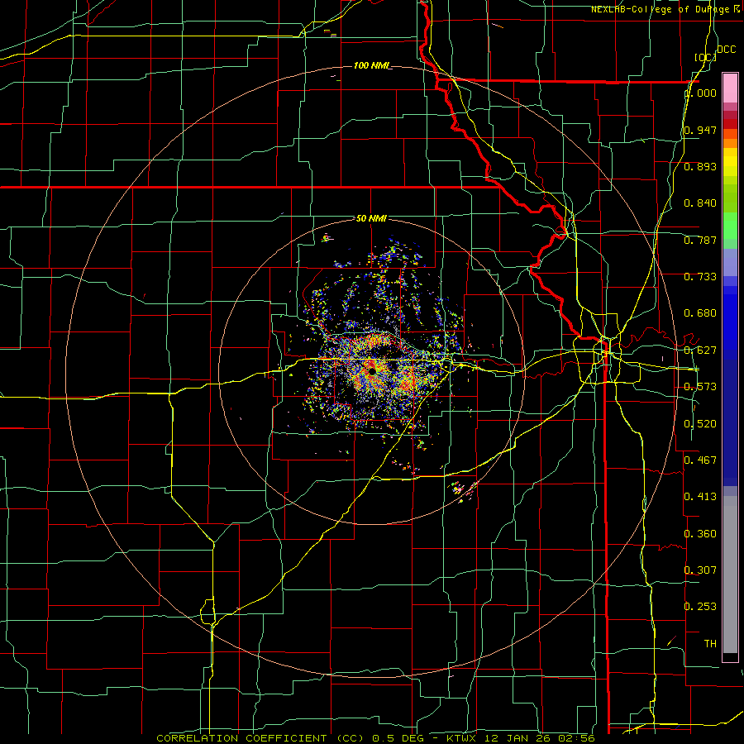Click the 0.840 legend value
The height and width of the screenshot is (744, 744).
700,203
